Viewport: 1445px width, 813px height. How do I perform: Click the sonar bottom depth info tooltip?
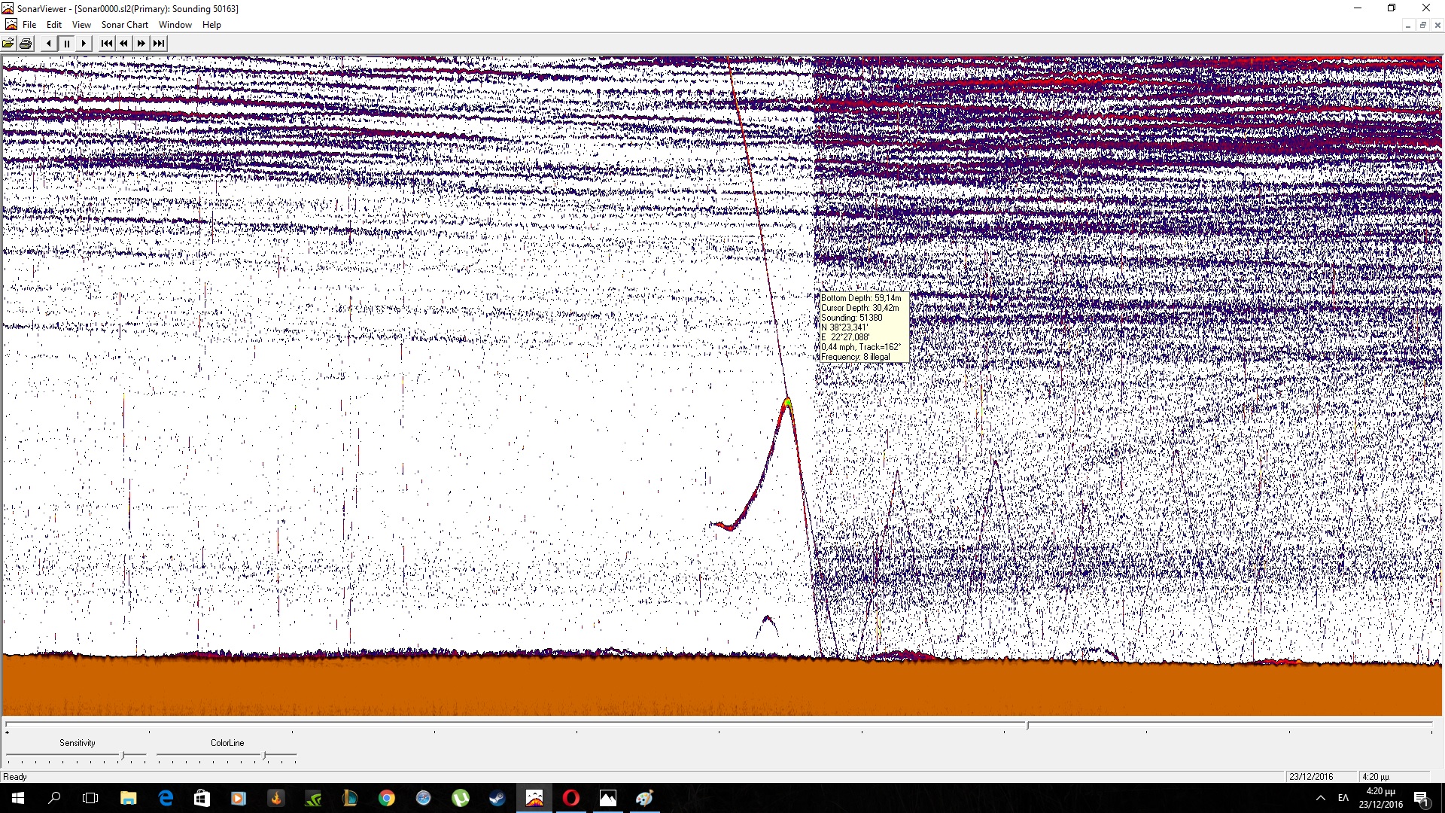click(x=862, y=327)
